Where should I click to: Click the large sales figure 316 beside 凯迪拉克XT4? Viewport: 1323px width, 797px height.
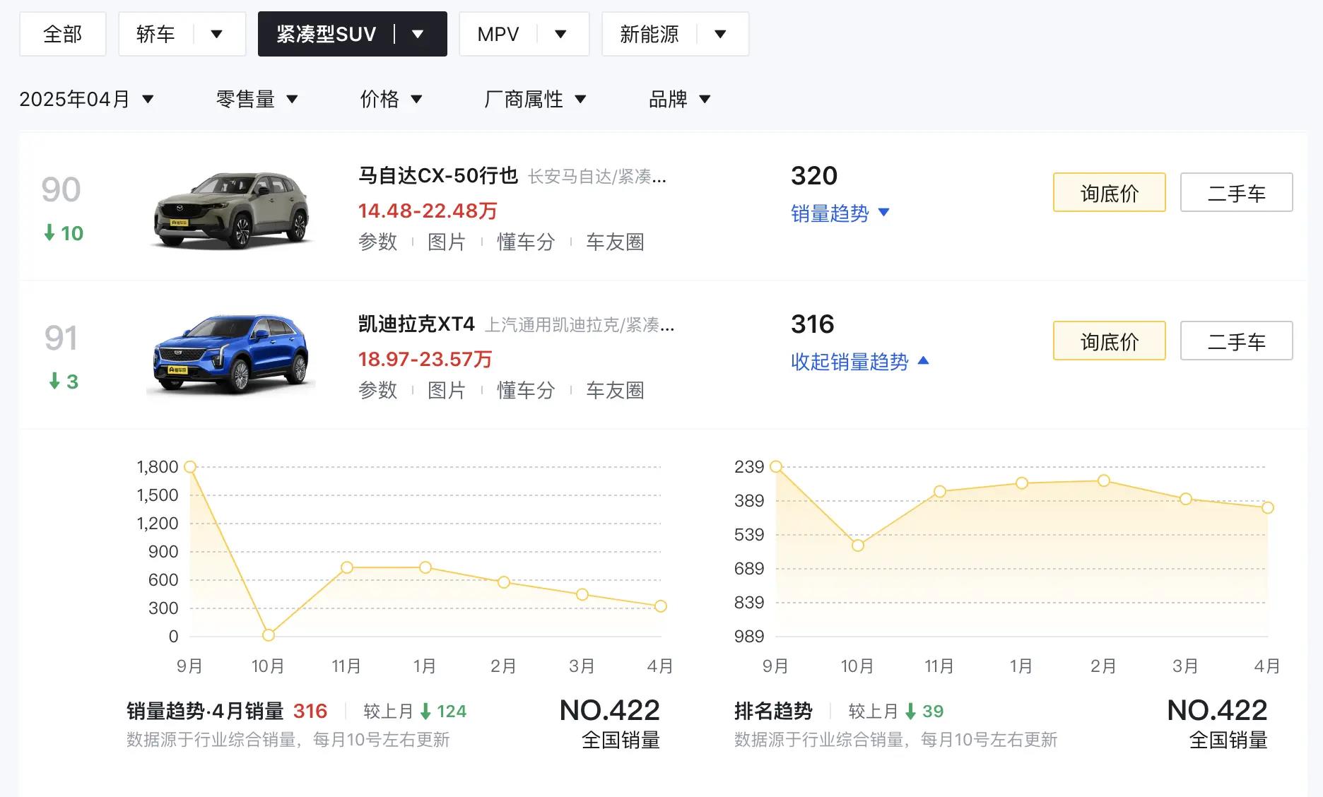[x=813, y=324]
